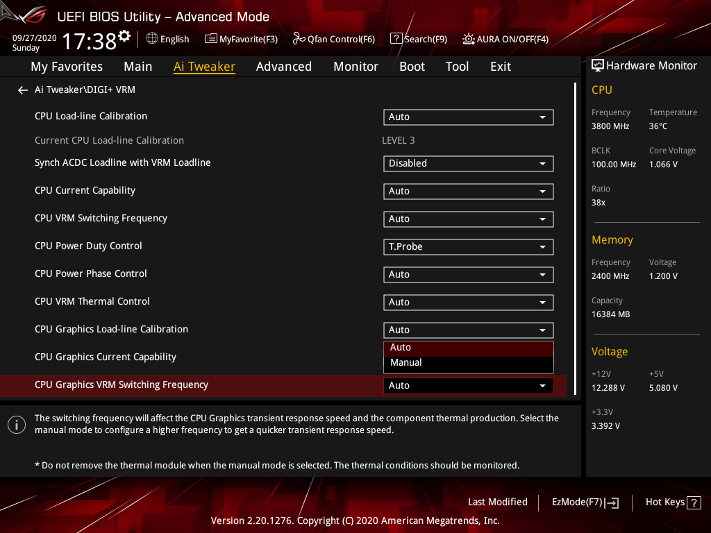This screenshot has width=711, height=533.
Task: Click +12V voltage value 12.288 V
Action: coord(608,389)
